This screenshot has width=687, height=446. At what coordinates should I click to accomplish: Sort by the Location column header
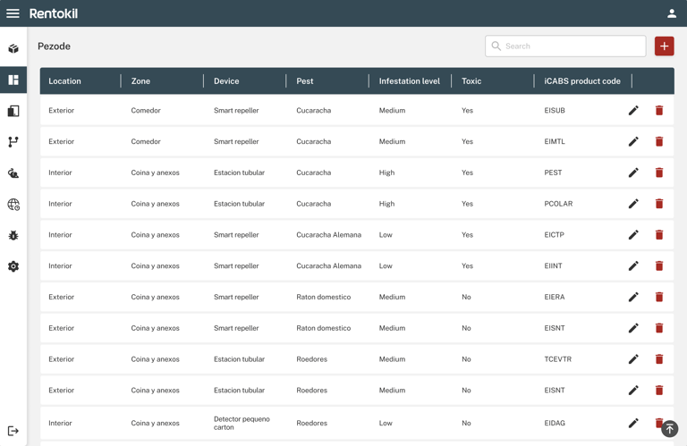pos(64,81)
